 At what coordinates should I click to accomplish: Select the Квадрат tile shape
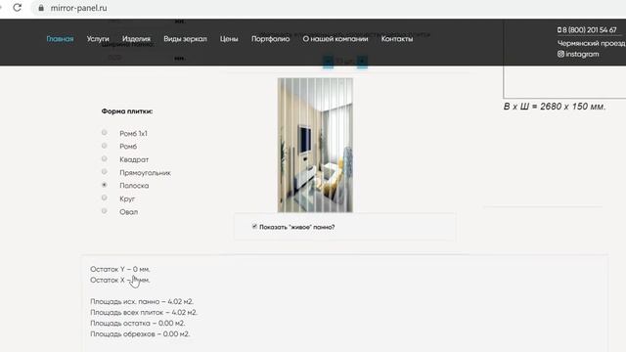tap(105, 158)
